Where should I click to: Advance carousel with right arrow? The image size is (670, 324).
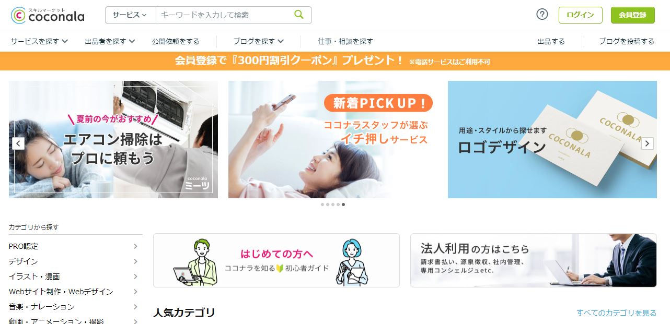647,143
